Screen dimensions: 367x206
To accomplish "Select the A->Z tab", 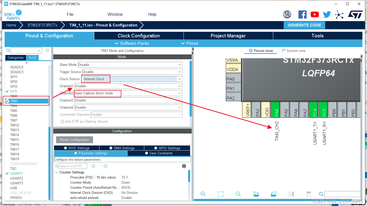I will [x=32, y=57].
